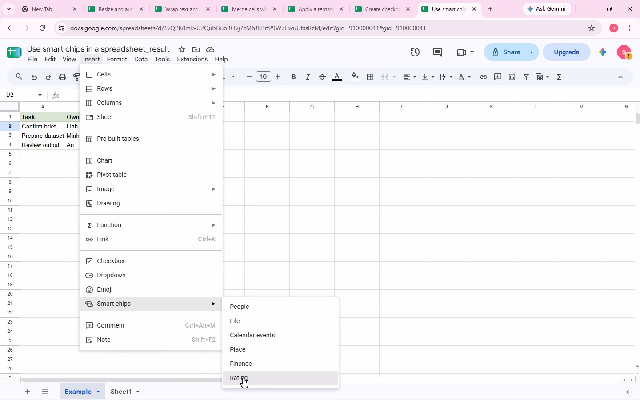
Task: Open vertical align dropdown
Action: tap(428, 77)
